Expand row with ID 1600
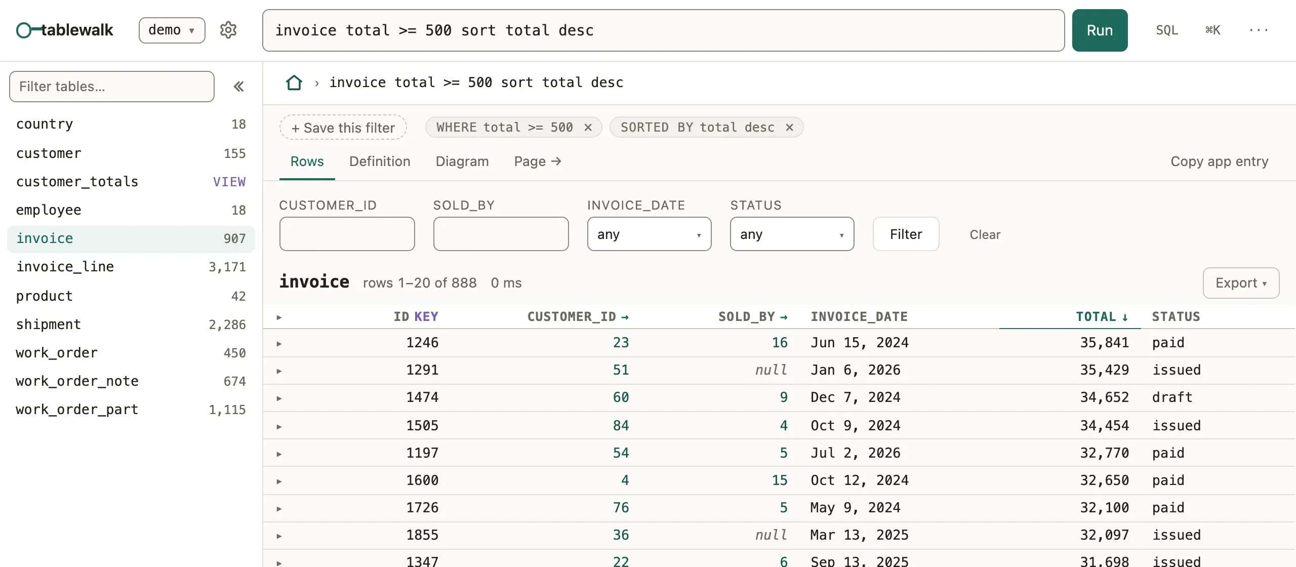The image size is (1296, 567). [279, 481]
